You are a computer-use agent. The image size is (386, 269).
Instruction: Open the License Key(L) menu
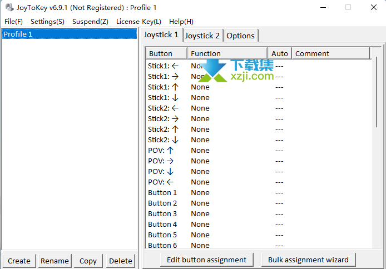point(138,22)
